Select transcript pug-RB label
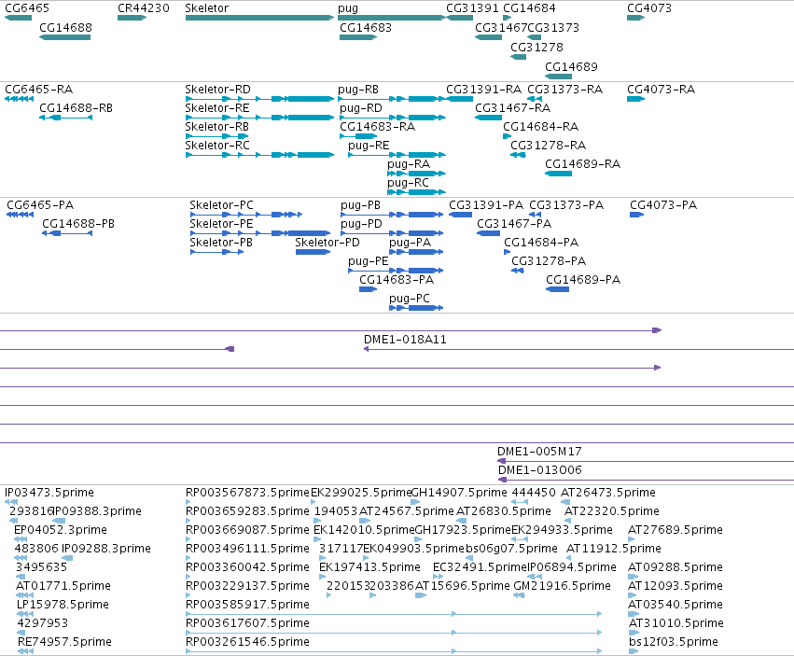The image size is (794, 656). (x=358, y=90)
